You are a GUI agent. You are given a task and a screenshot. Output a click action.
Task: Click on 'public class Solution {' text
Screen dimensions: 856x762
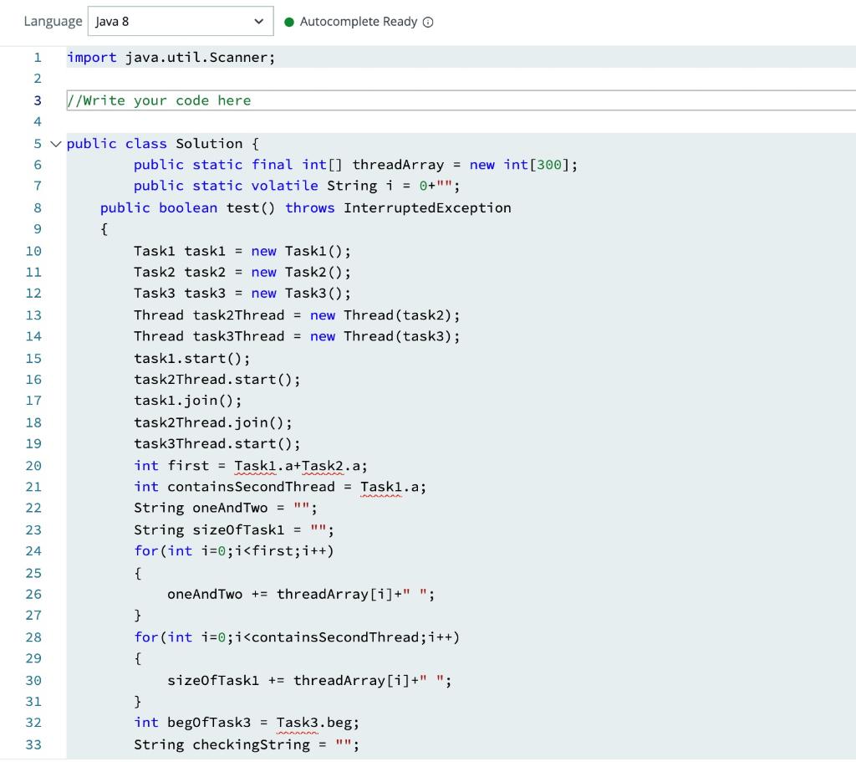point(163,144)
